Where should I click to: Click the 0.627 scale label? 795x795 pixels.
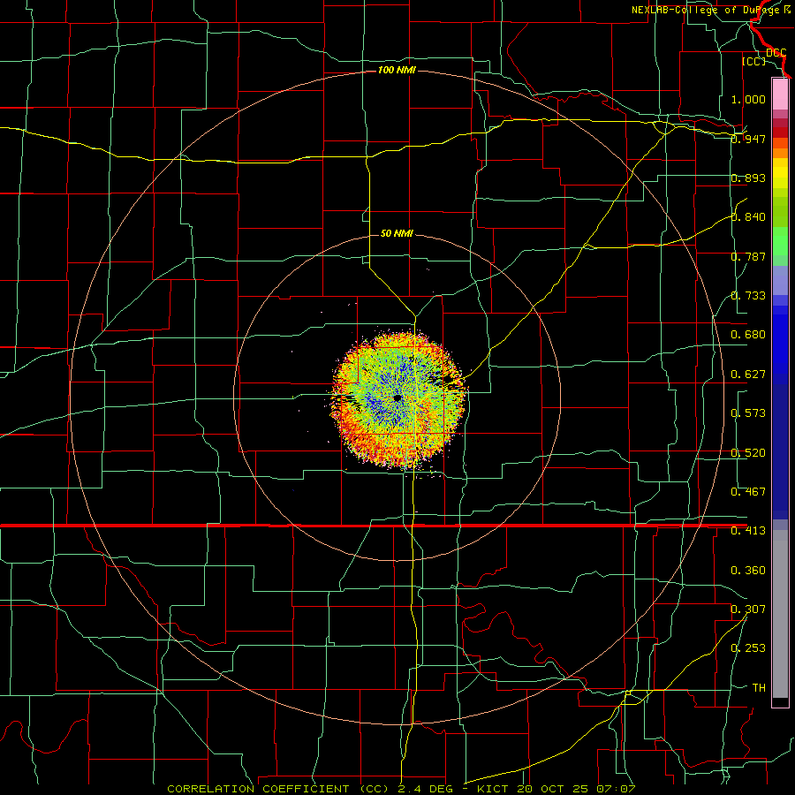click(x=748, y=374)
